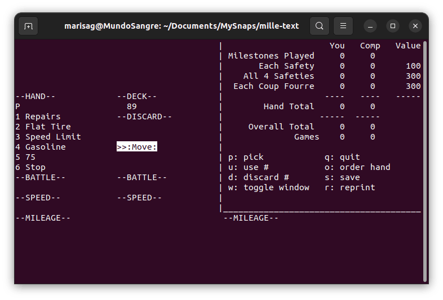Click 'p: pick' command hint

coord(246,157)
